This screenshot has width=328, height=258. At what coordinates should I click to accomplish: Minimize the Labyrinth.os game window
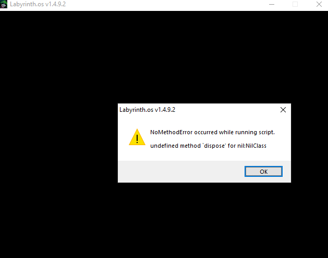pos(272,4)
